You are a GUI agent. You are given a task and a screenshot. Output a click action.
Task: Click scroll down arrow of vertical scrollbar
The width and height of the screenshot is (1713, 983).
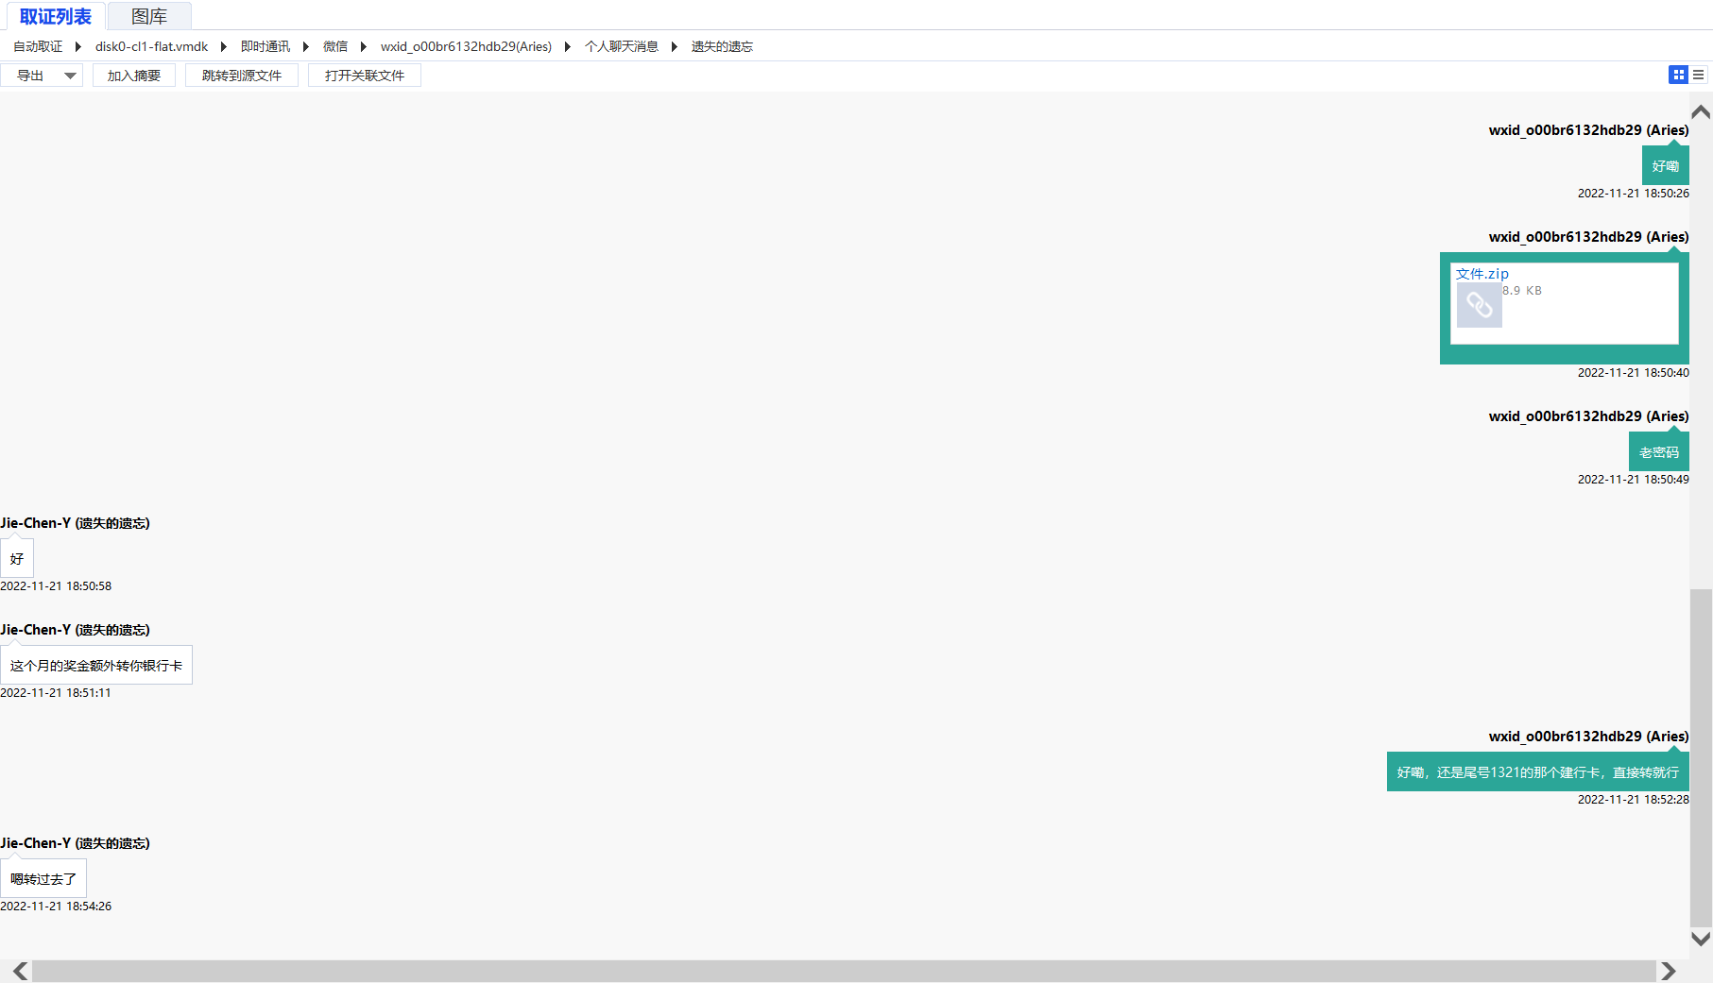coord(1701,939)
